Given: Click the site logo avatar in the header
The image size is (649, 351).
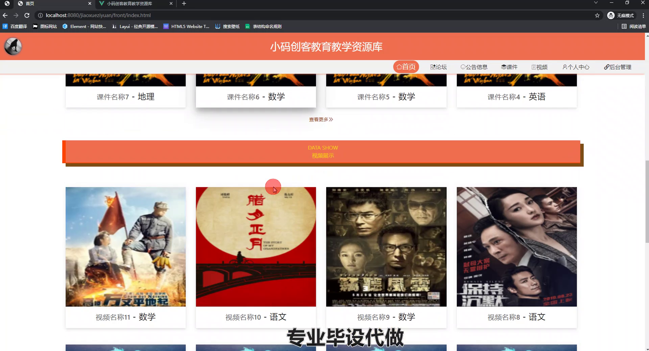Looking at the screenshot, I should (x=13, y=46).
